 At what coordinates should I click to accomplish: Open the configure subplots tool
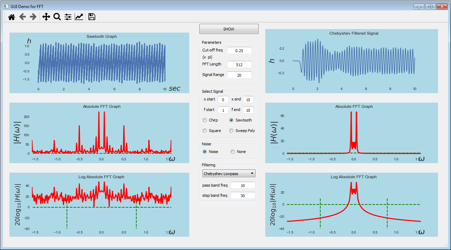68,16
